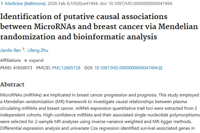Click the PMID: label text
200x133 pixels.
pyautogui.click(x=5, y=68)
